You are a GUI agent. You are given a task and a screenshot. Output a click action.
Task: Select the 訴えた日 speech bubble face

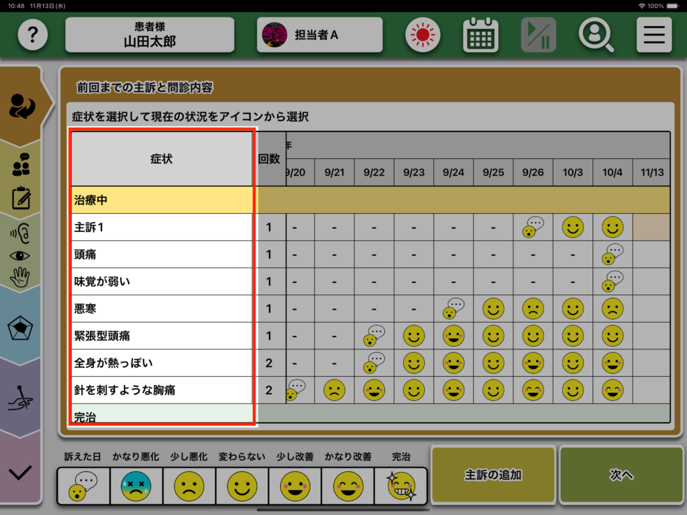pyautogui.click(x=83, y=485)
